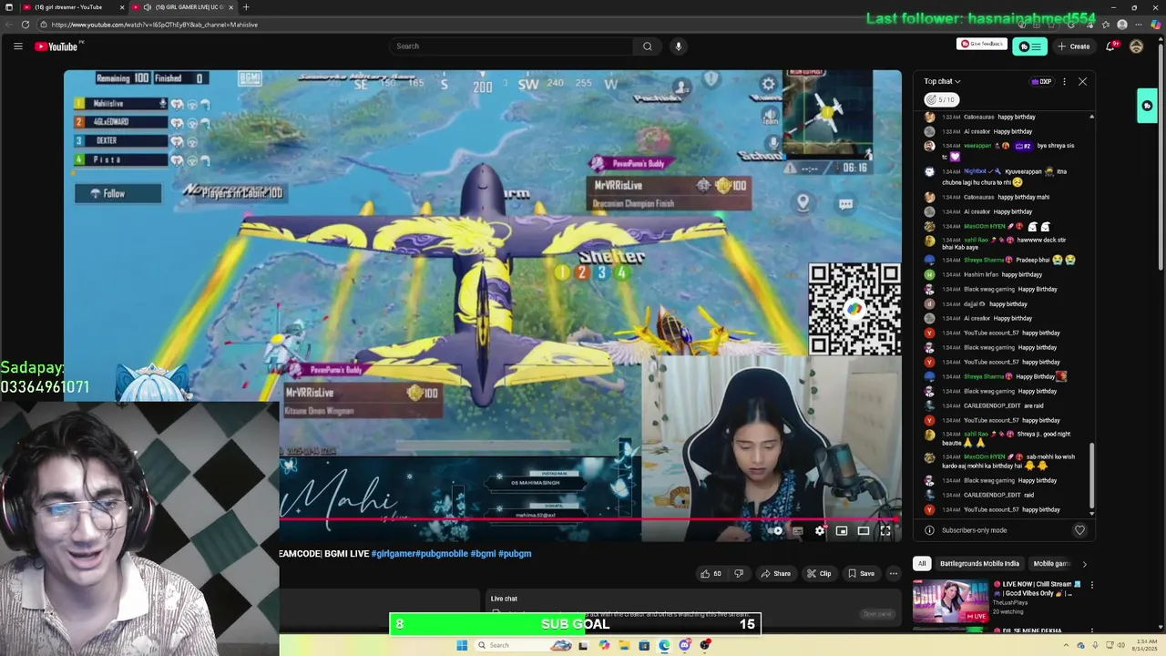Like the video with thumbs up
Image resolution: width=1166 pixels, height=656 pixels.
(711, 574)
